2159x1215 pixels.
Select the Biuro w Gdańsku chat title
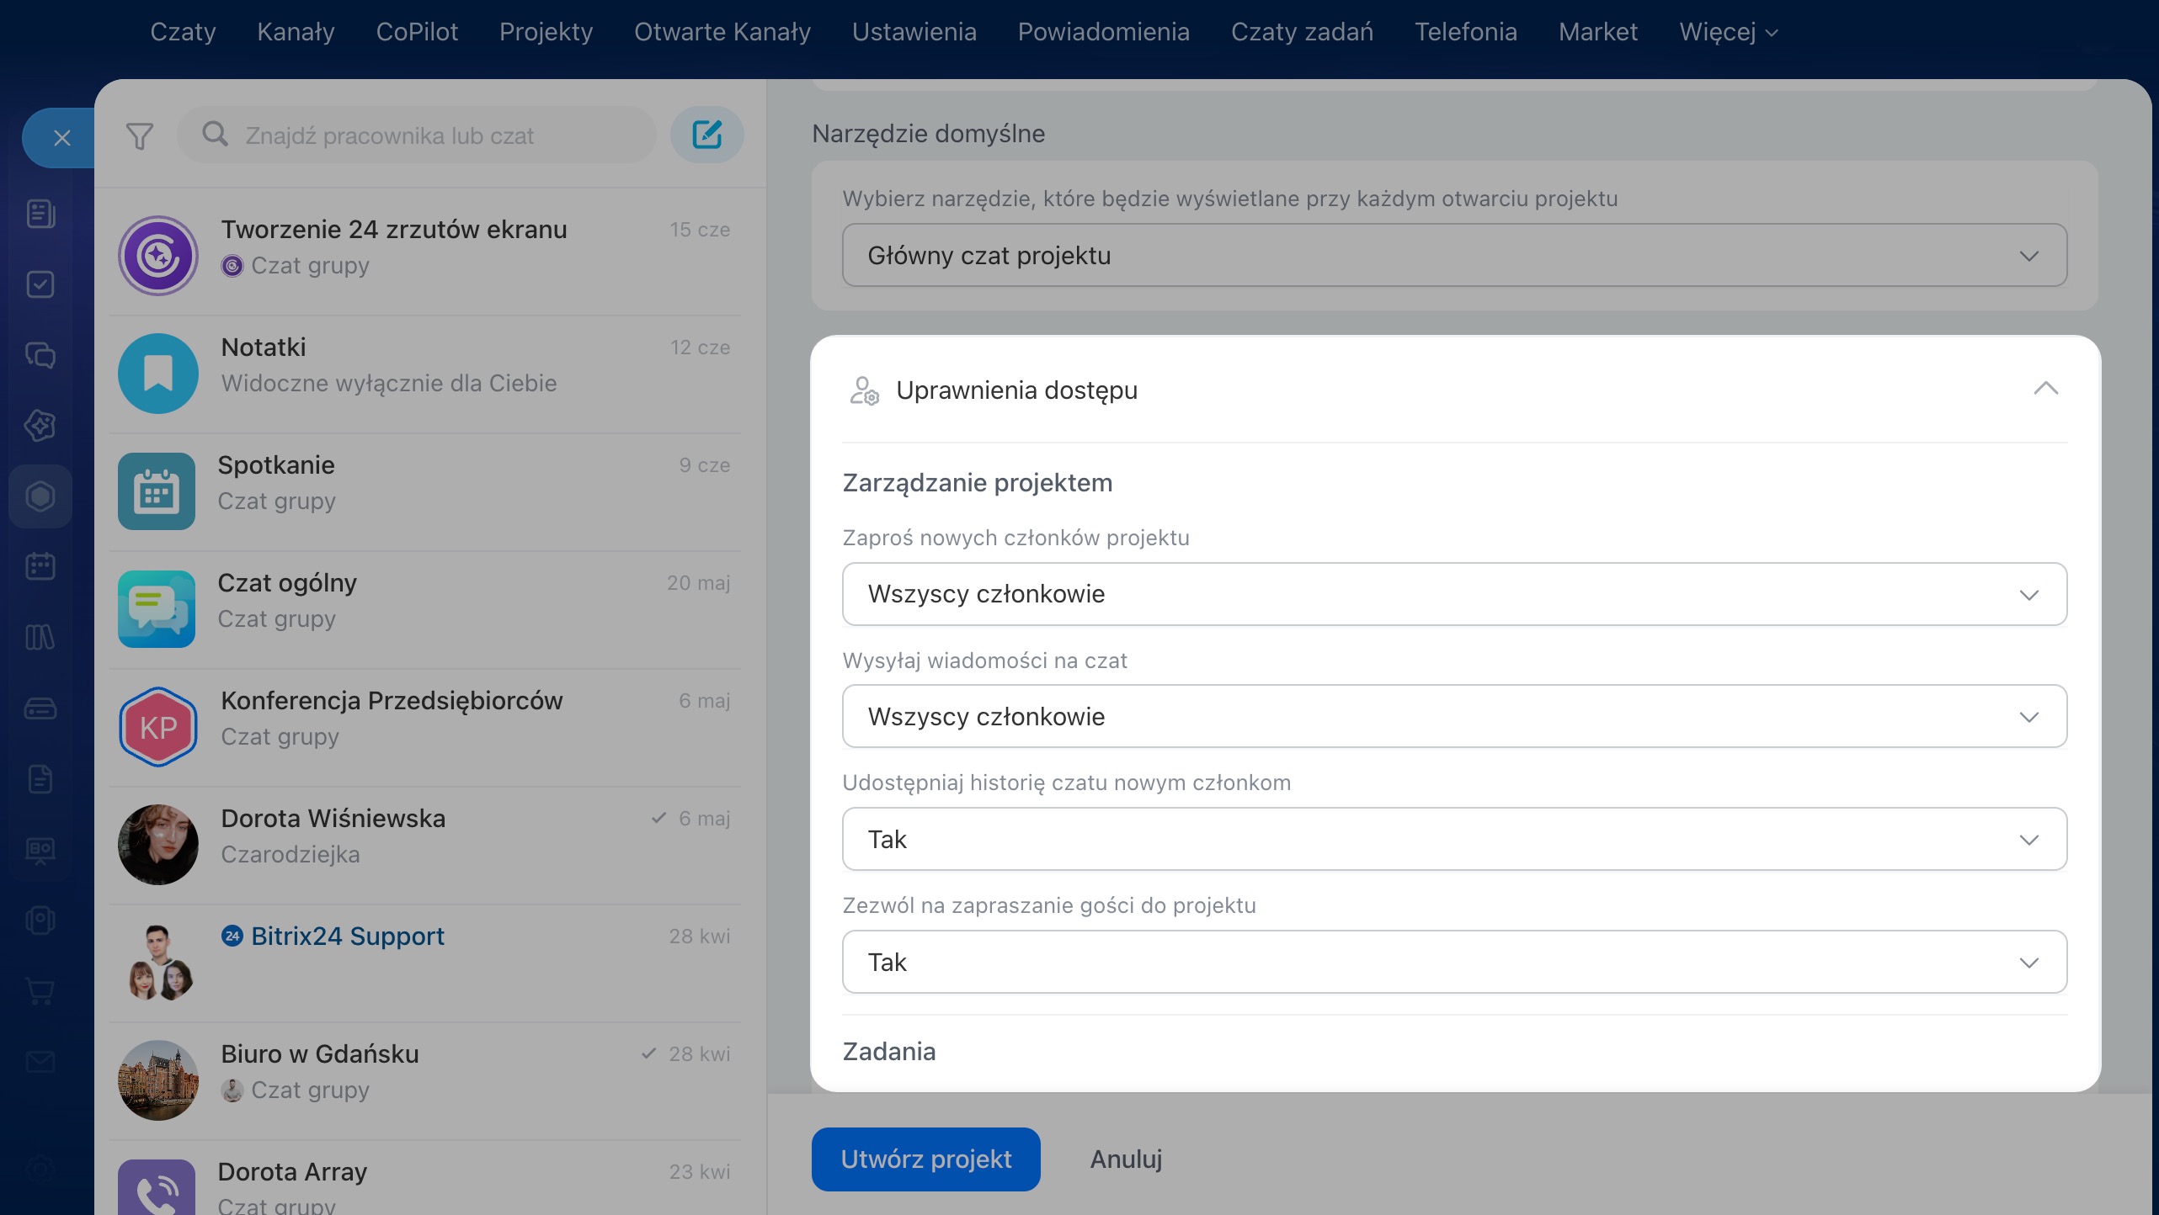tap(319, 1053)
